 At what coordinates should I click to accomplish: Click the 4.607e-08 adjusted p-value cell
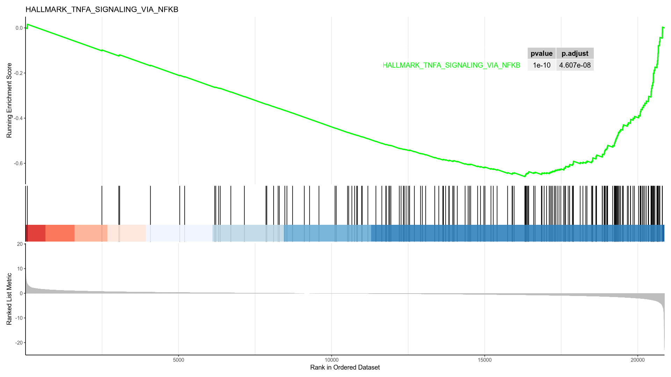pos(575,65)
